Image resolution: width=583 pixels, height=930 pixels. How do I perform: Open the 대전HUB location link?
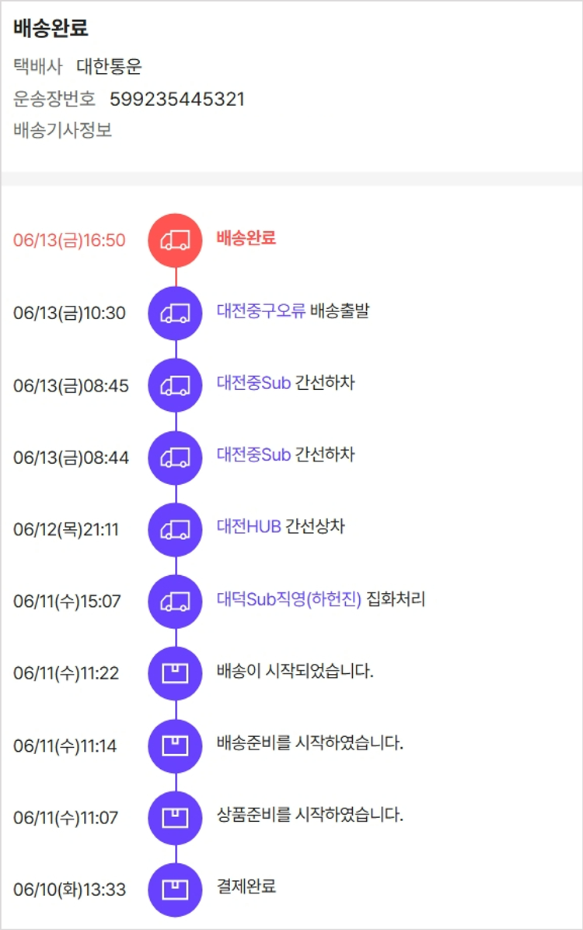(x=248, y=527)
